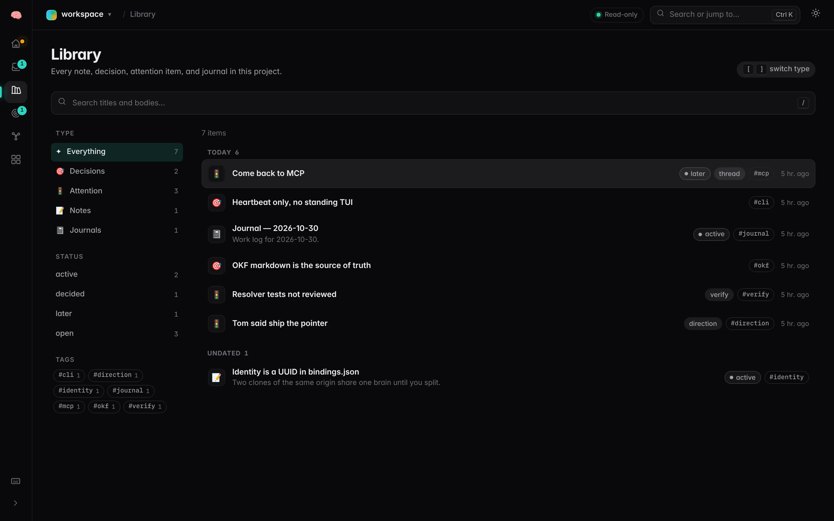The height and width of the screenshot is (521, 834).
Task: Open the workspace dropdown switcher
Action: click(79, 14)
